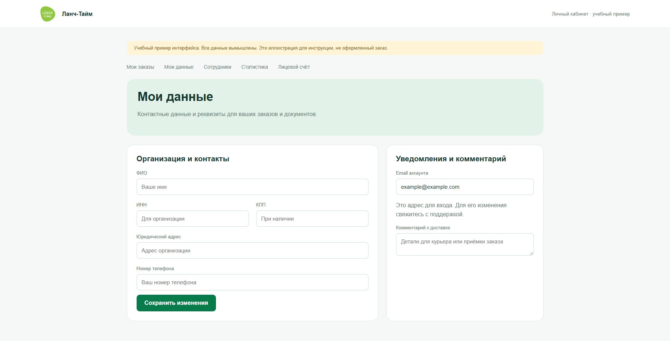Click the 'Личный кабинет · учебный пример' text
The image size is (670, 341).
591,14
